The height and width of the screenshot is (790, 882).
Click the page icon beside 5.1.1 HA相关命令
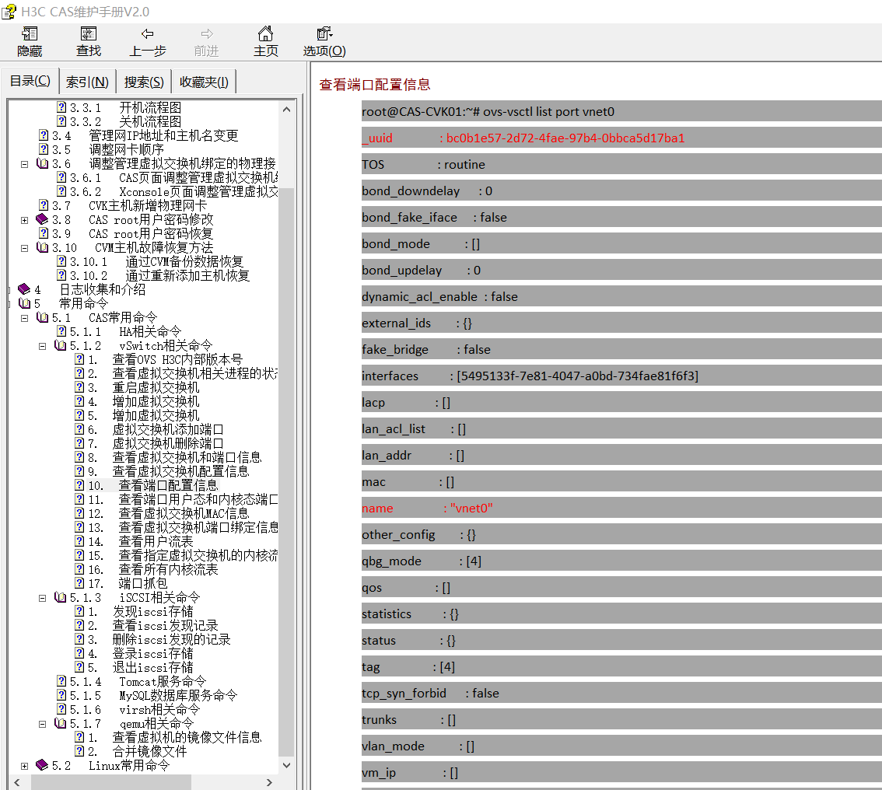[62, 331]
